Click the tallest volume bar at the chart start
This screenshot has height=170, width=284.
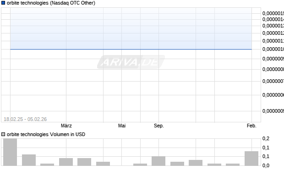[x=10, y=152]
